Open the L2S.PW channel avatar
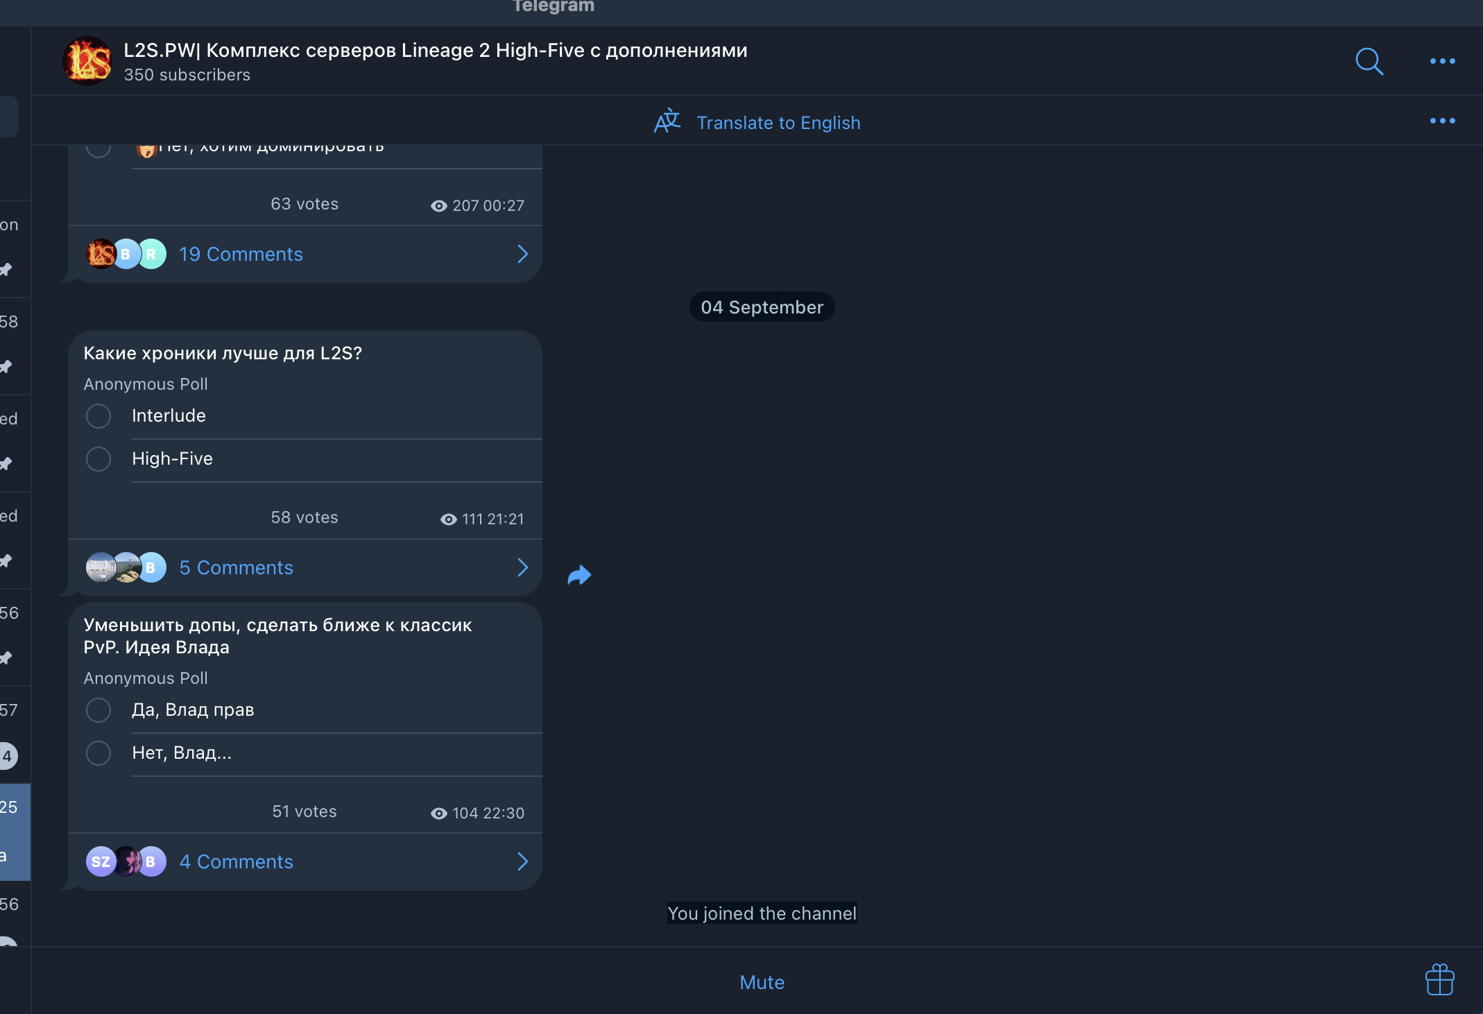 tap(88, 61)
